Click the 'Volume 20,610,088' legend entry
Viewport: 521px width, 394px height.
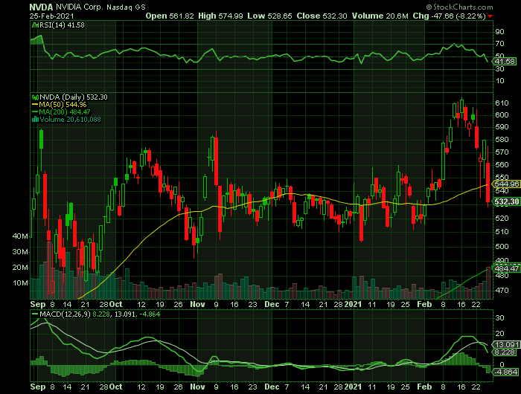coord(70,120)
